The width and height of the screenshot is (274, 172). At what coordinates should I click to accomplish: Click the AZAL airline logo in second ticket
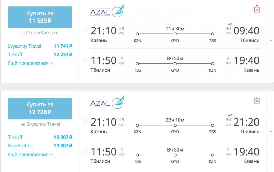[x=107, y=102]
